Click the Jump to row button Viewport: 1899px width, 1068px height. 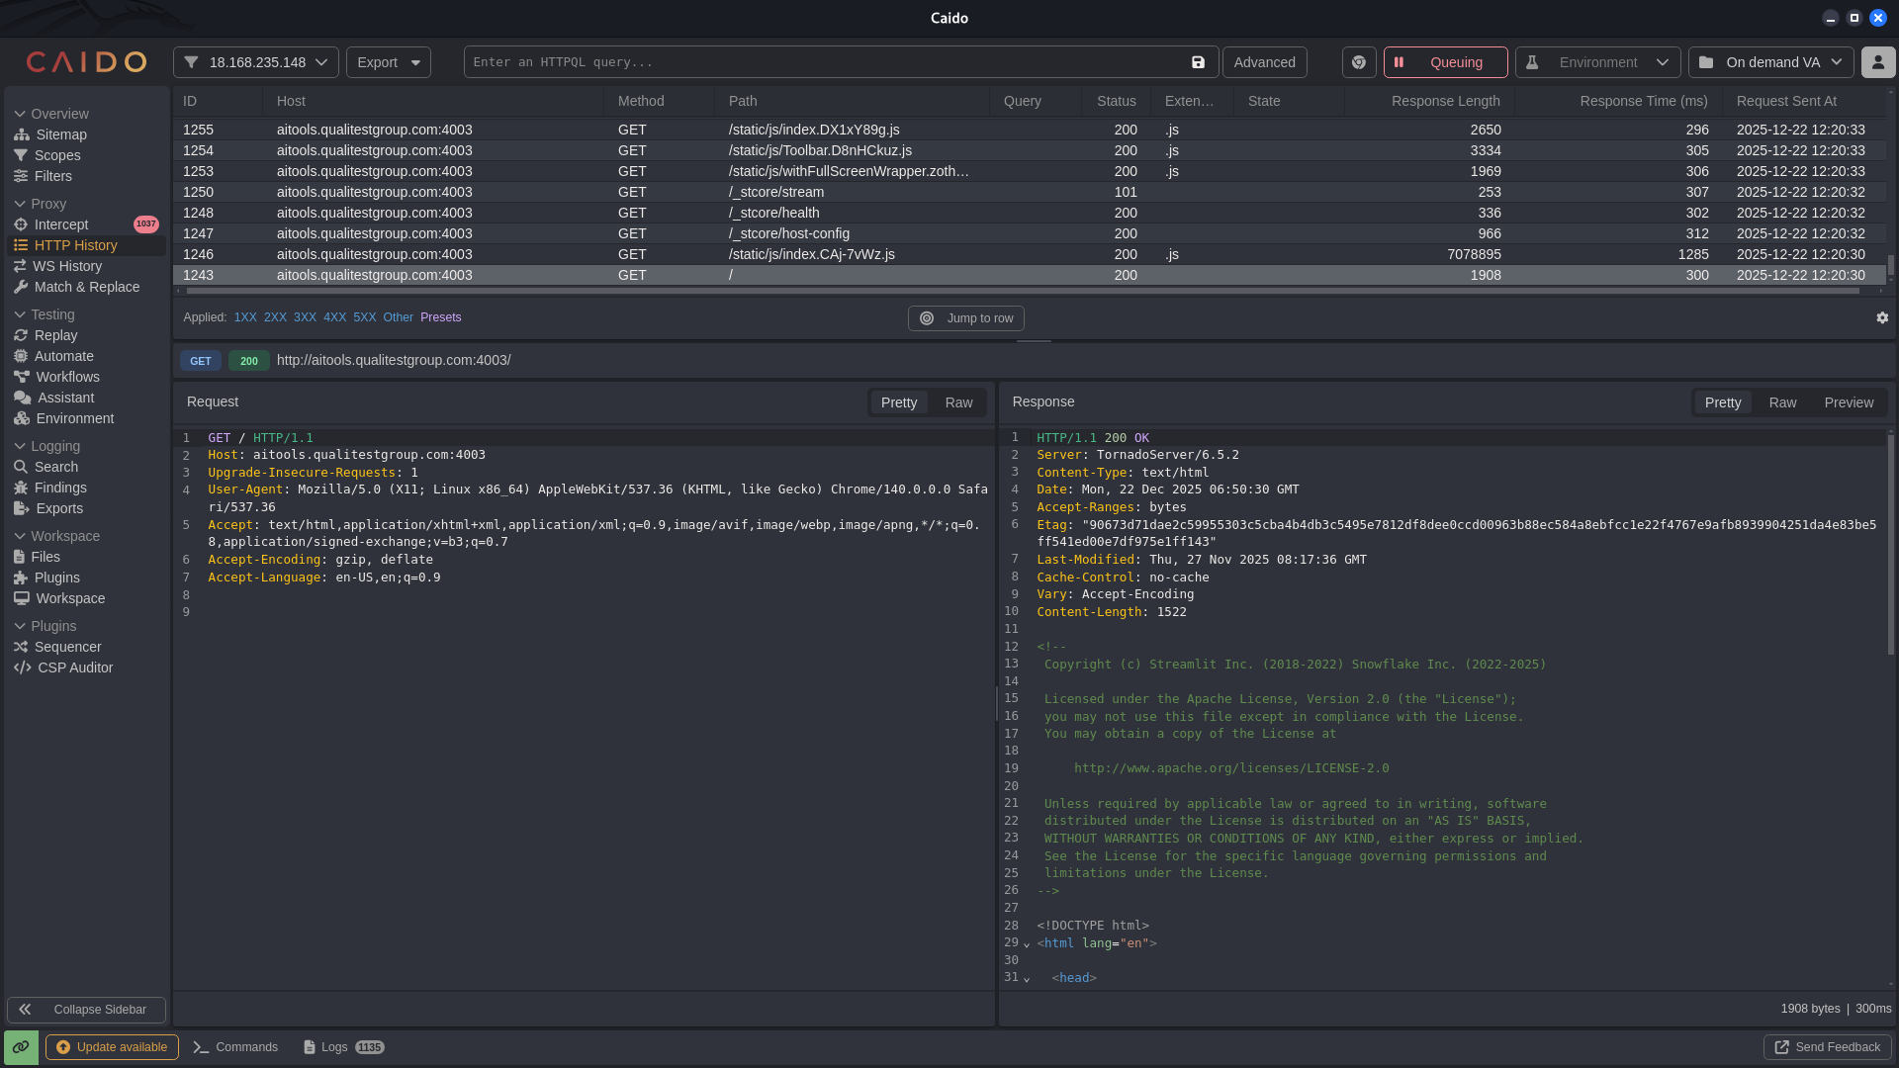tap(966, 318)
